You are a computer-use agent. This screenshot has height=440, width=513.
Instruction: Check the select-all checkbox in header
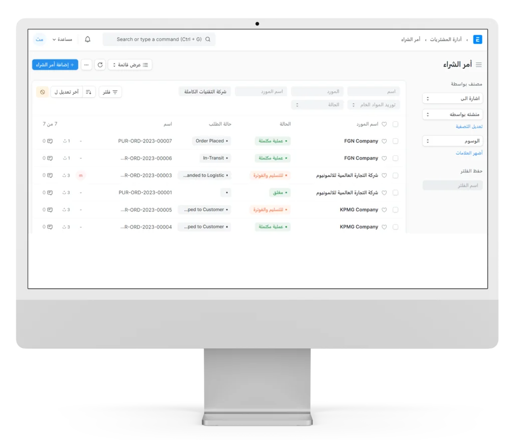(395, 124)
